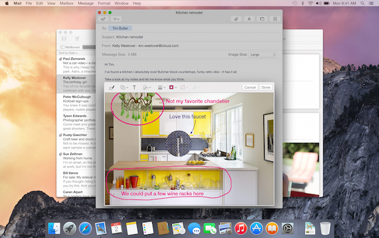
Task: Open Messages chat bubble icon in Dock
Action: click(194, 229)
